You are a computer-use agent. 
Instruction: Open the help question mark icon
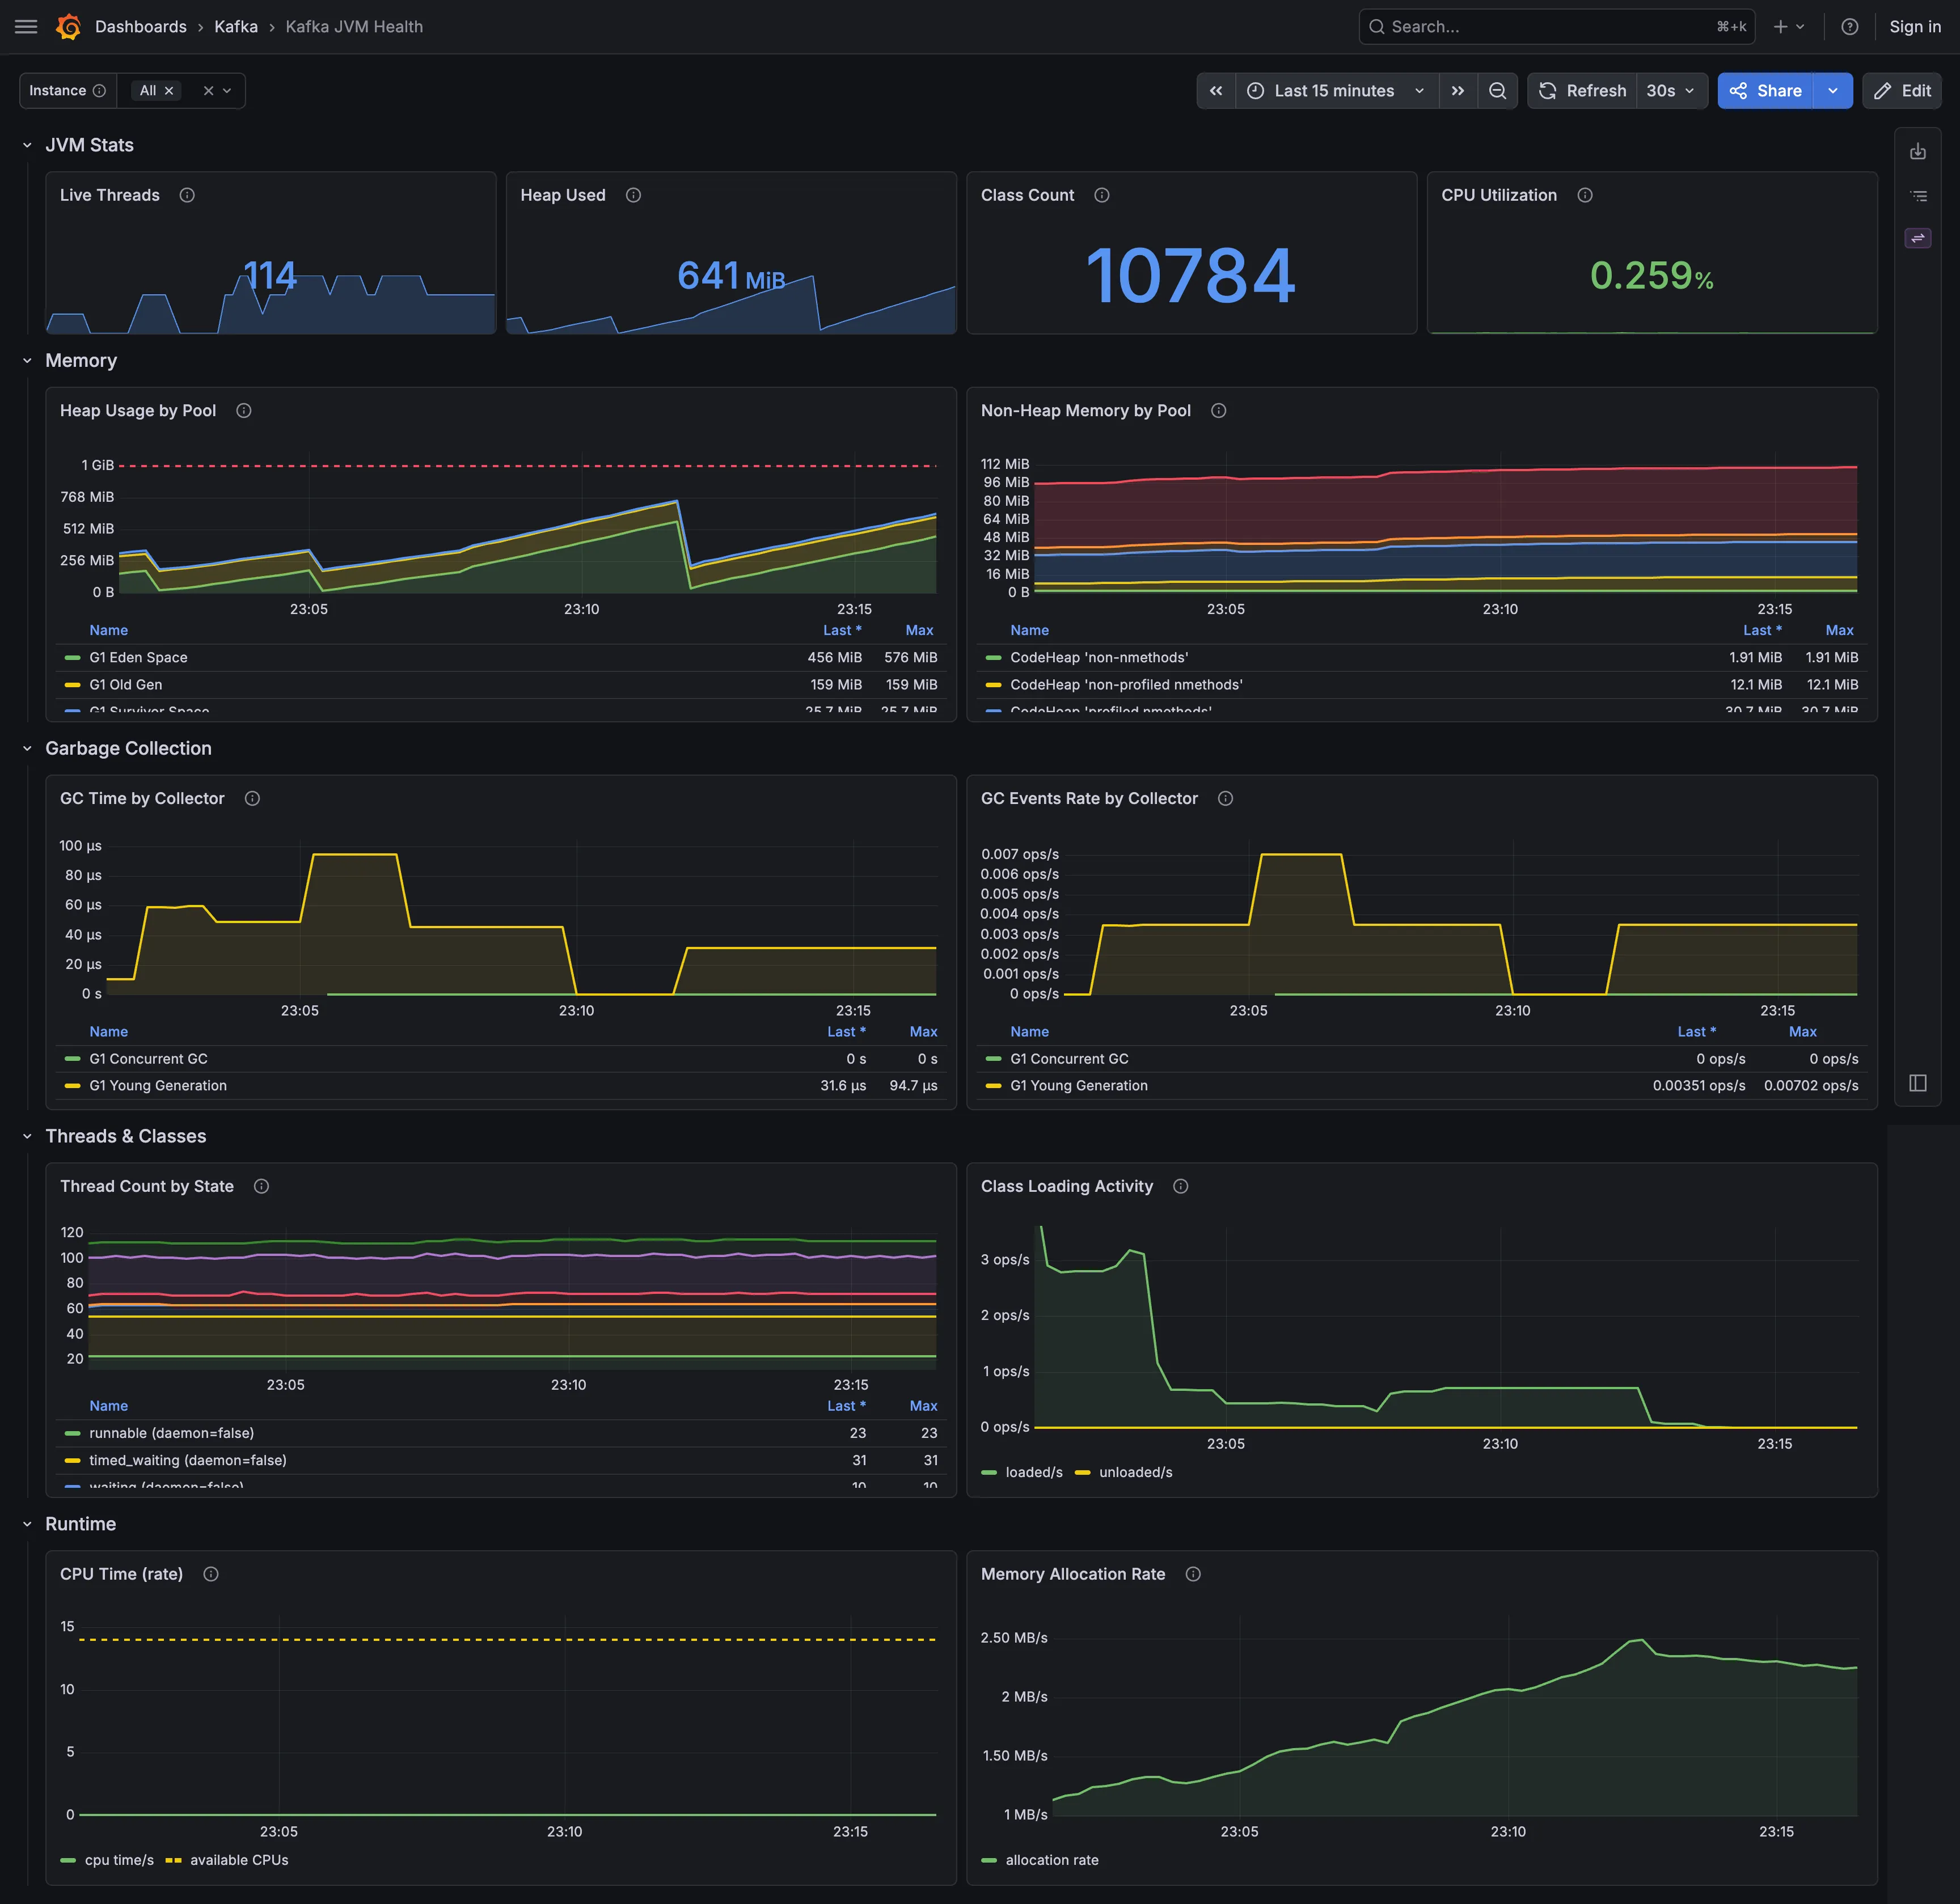pos(1849,27)
